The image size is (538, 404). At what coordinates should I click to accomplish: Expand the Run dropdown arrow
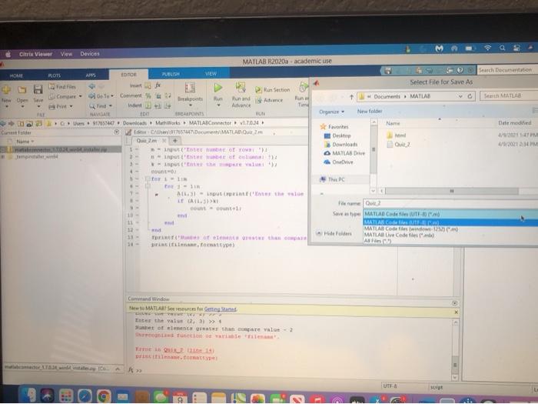[218, 105]
